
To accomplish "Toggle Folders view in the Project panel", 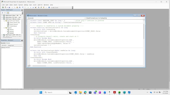I will tap(8, 13).
